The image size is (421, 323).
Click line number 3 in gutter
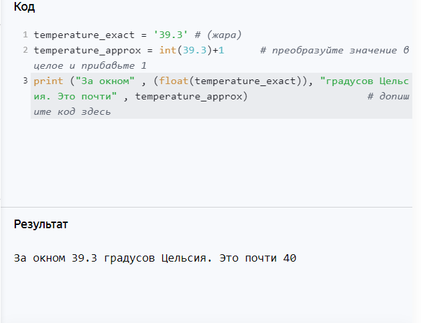(25, 81)
